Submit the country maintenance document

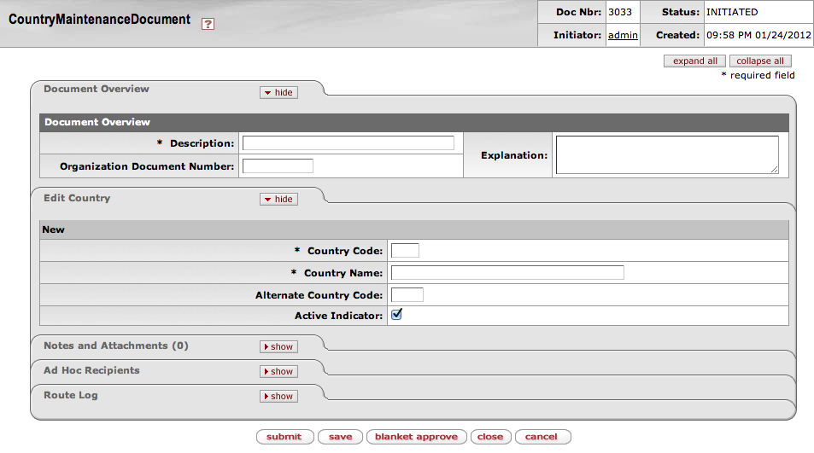point(284,437)
